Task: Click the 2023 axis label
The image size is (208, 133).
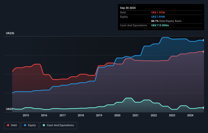Action: [172, 115]
